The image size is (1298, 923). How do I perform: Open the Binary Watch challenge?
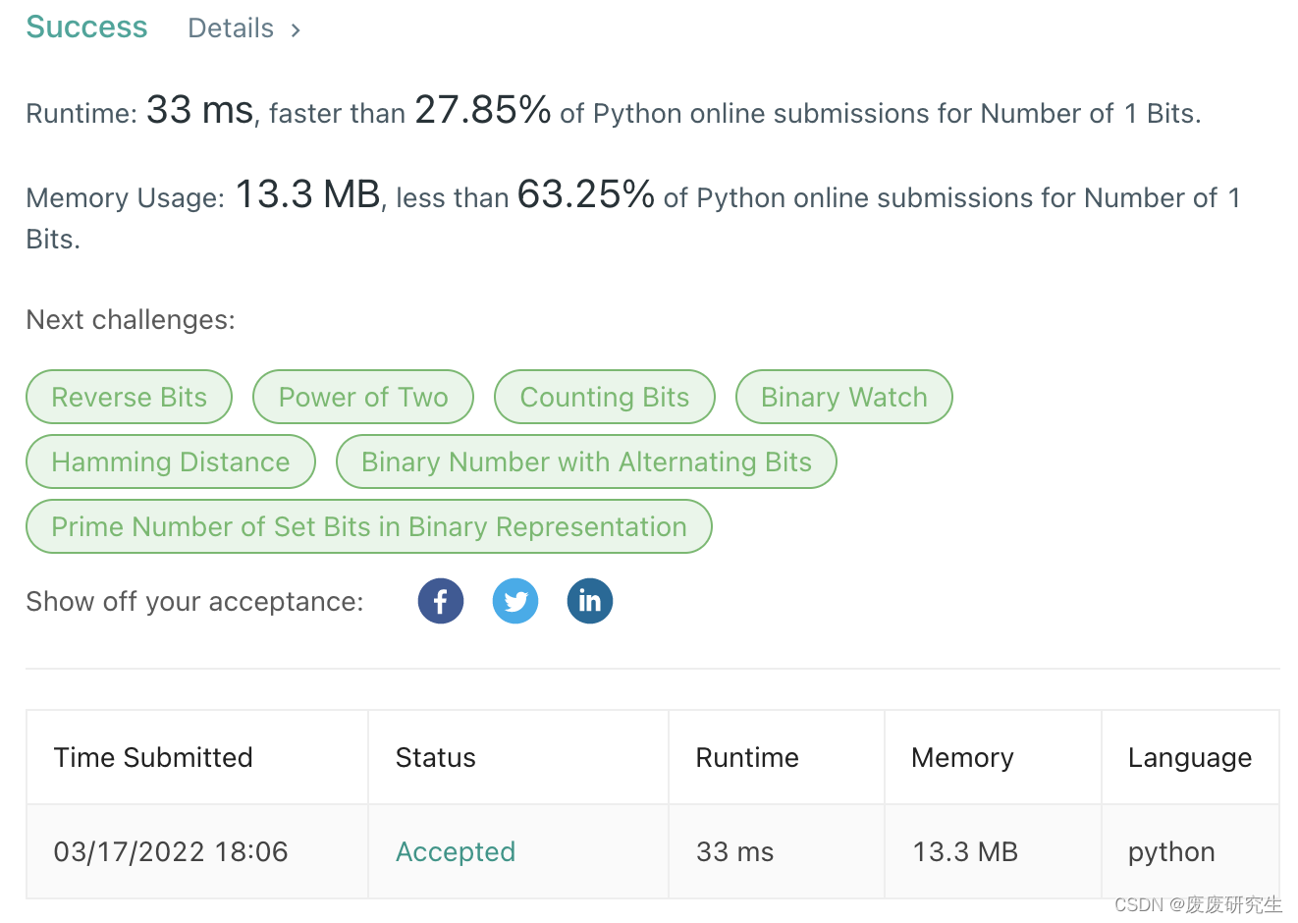(x=843, y=397)
